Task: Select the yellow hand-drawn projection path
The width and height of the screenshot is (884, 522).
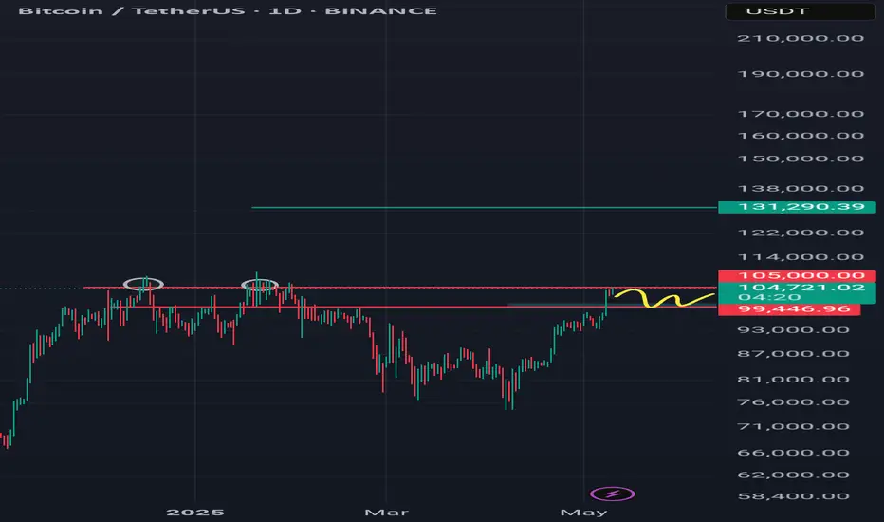Action: click(x=665, y=297)
